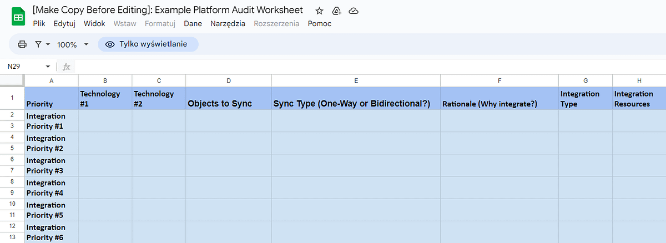This screenshot has width=666, height=243.
Task: Open the Google Sheets home icon
Action: pos(18,17)
